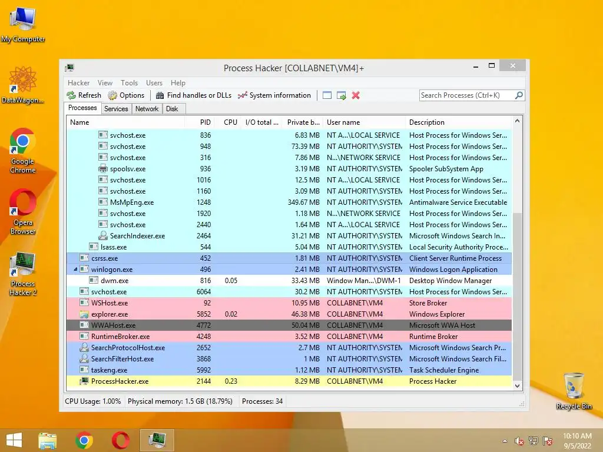603x452 pixels.
Task: Open the Users menu
Action: click(x=154, y=83)
